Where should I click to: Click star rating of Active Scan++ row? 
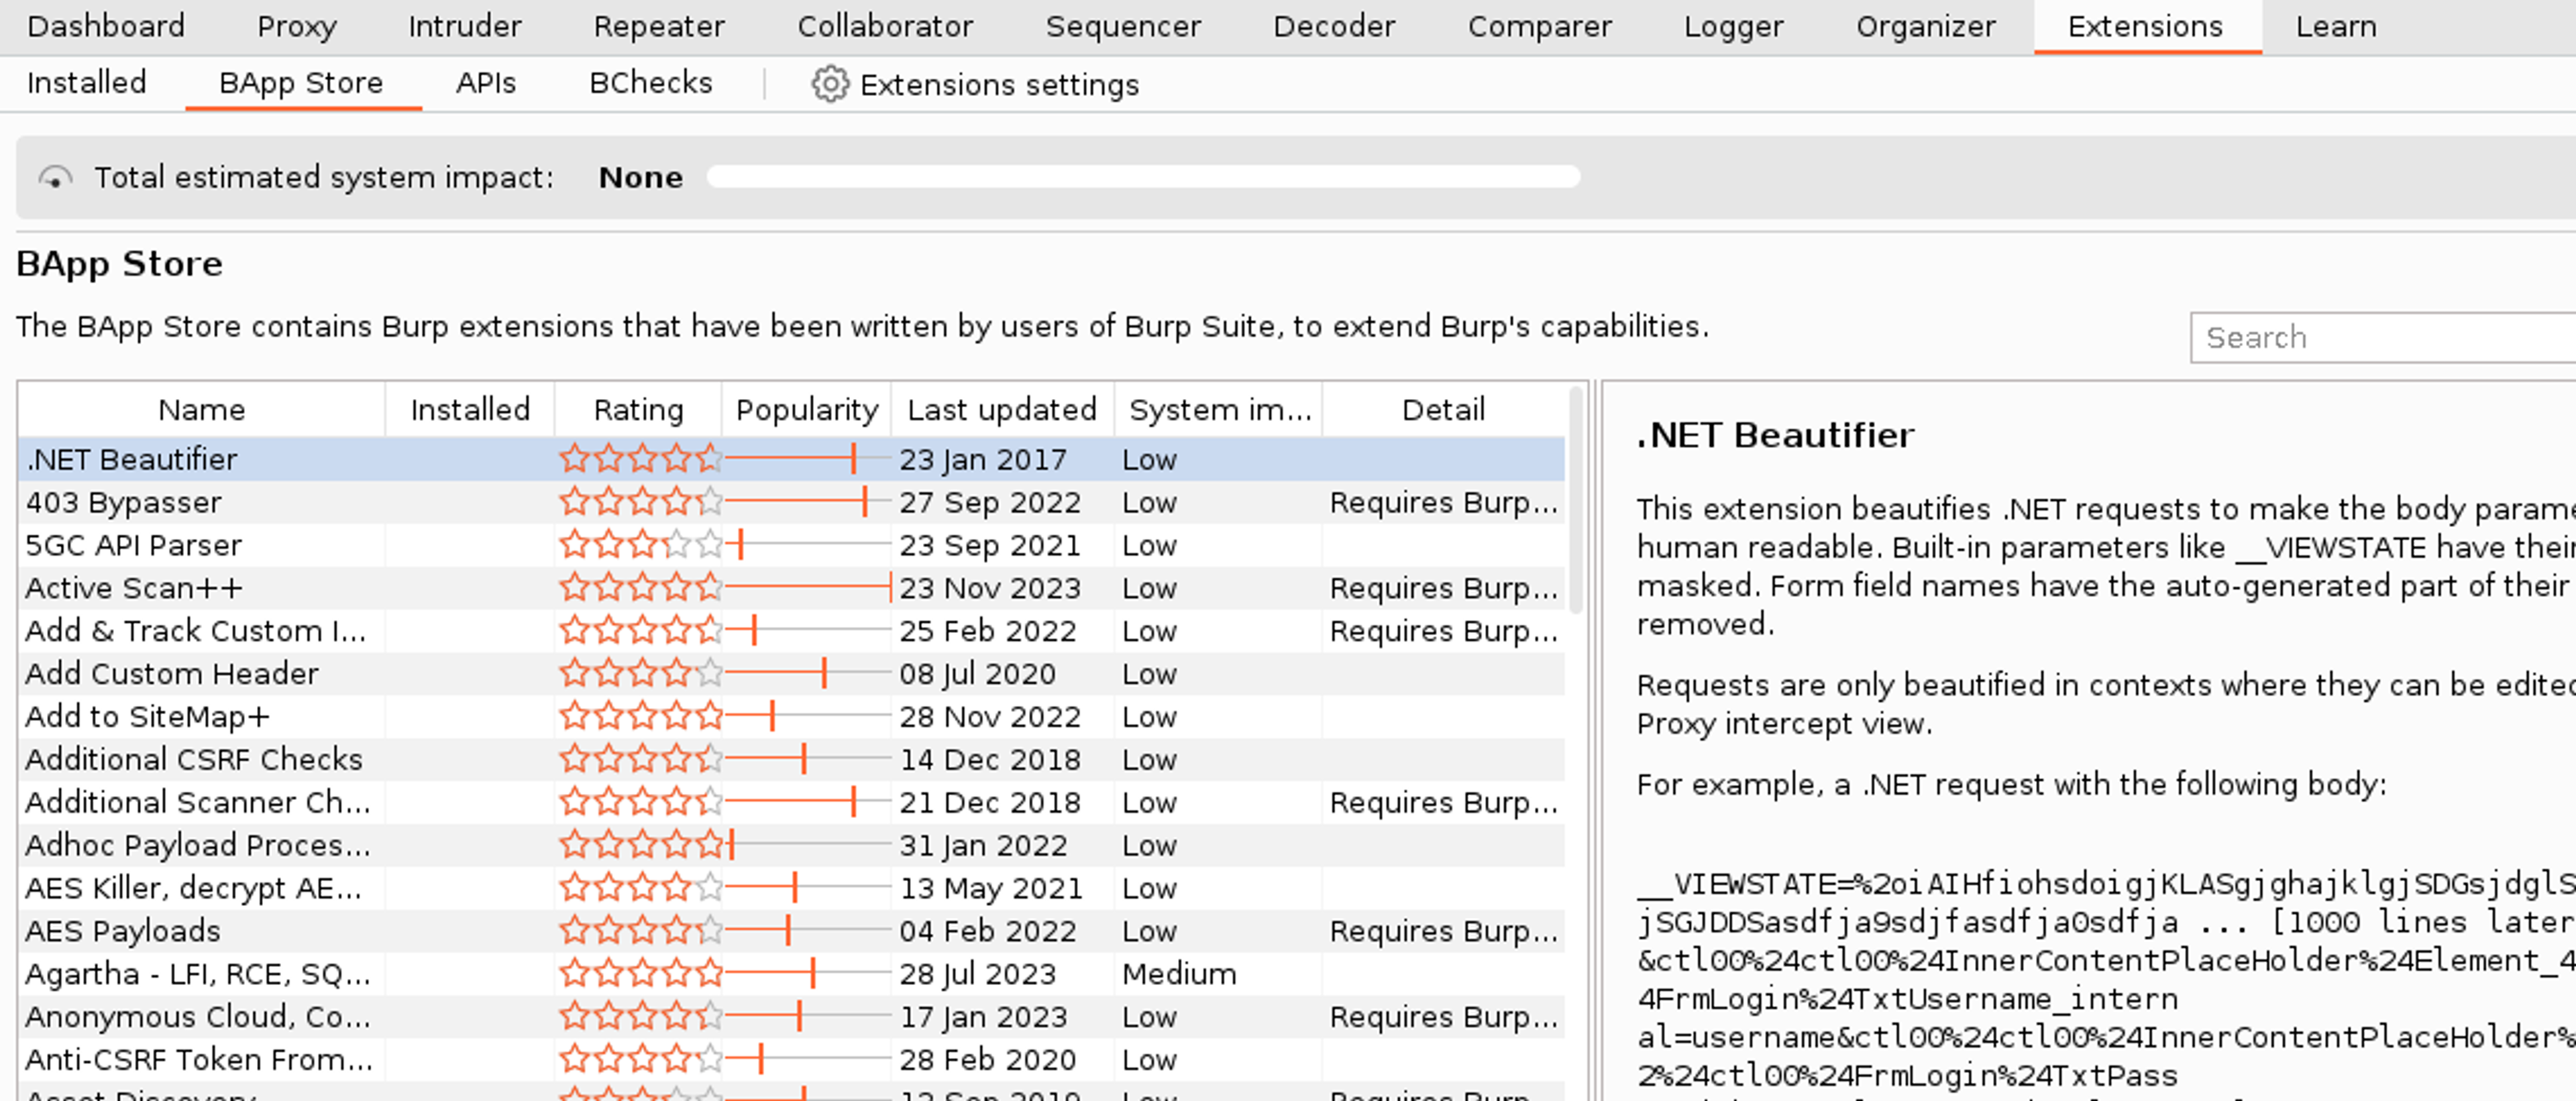[x=640, y=587]
